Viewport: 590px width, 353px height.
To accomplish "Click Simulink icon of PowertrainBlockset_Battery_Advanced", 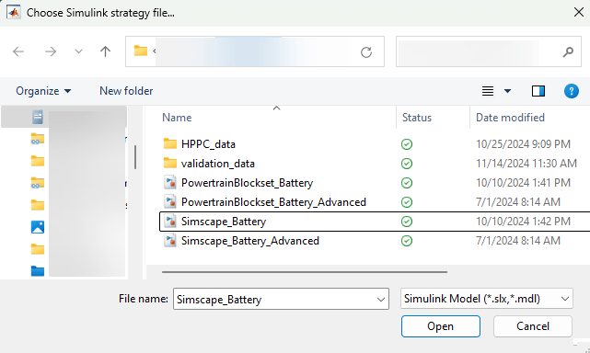I will tap(170, 202).
